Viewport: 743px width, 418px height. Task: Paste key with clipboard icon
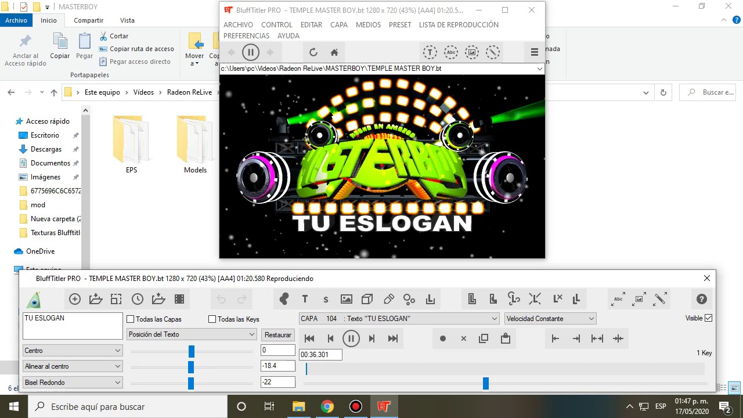[506, 338]
